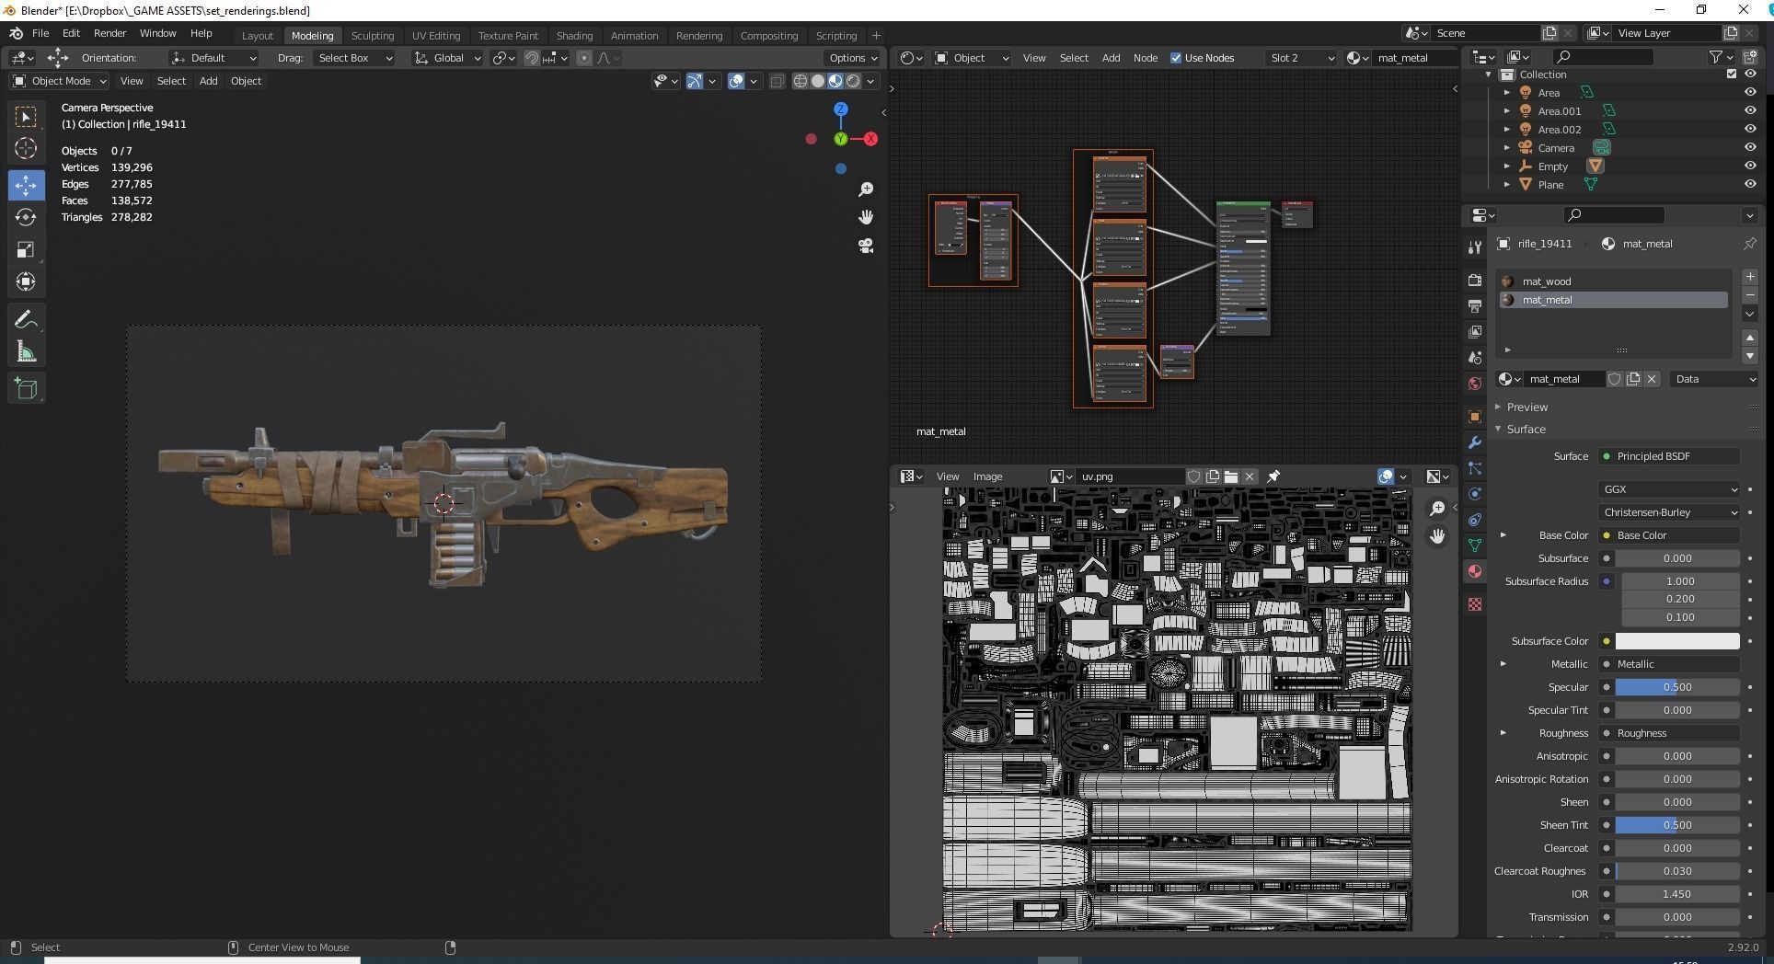Pin the uv.png image

click(1274, 476)
